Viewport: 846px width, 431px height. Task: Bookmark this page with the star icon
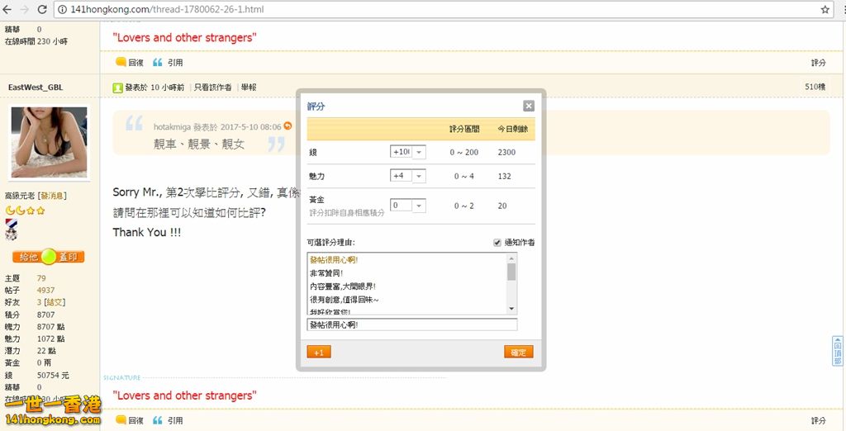click(x=825, y=9)
